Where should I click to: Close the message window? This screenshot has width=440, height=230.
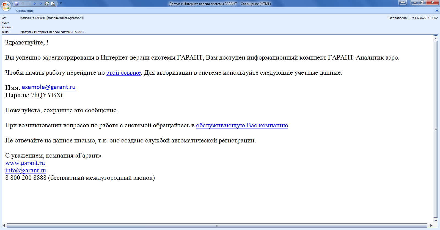pos(433,2)
